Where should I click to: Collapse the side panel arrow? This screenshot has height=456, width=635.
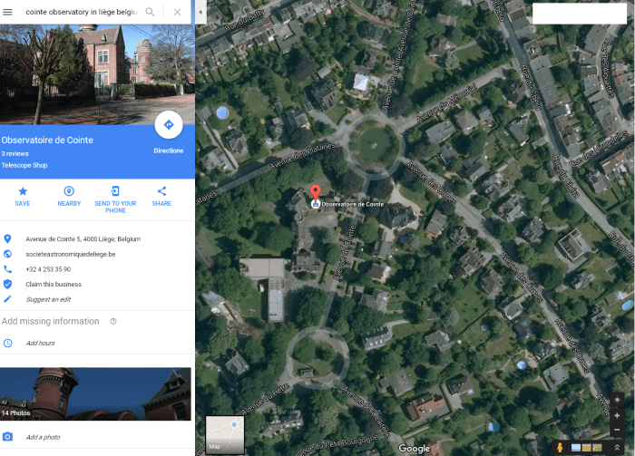click(x=200, y=12)
